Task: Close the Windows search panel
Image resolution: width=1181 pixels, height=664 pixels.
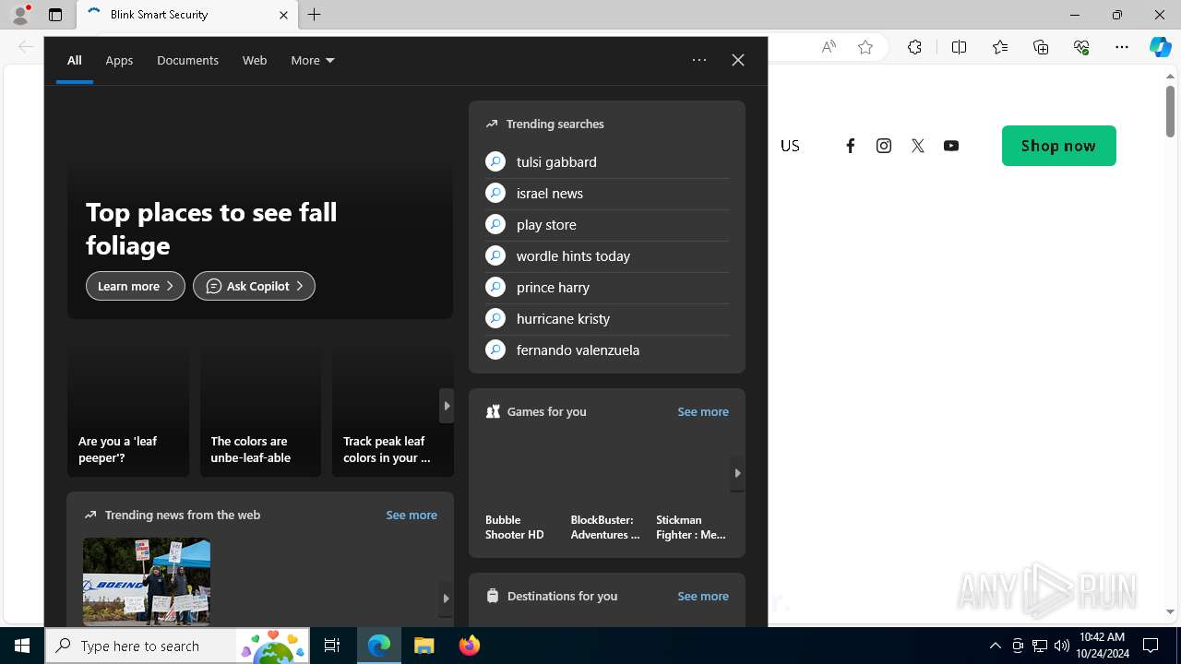Action: (738, 60)
